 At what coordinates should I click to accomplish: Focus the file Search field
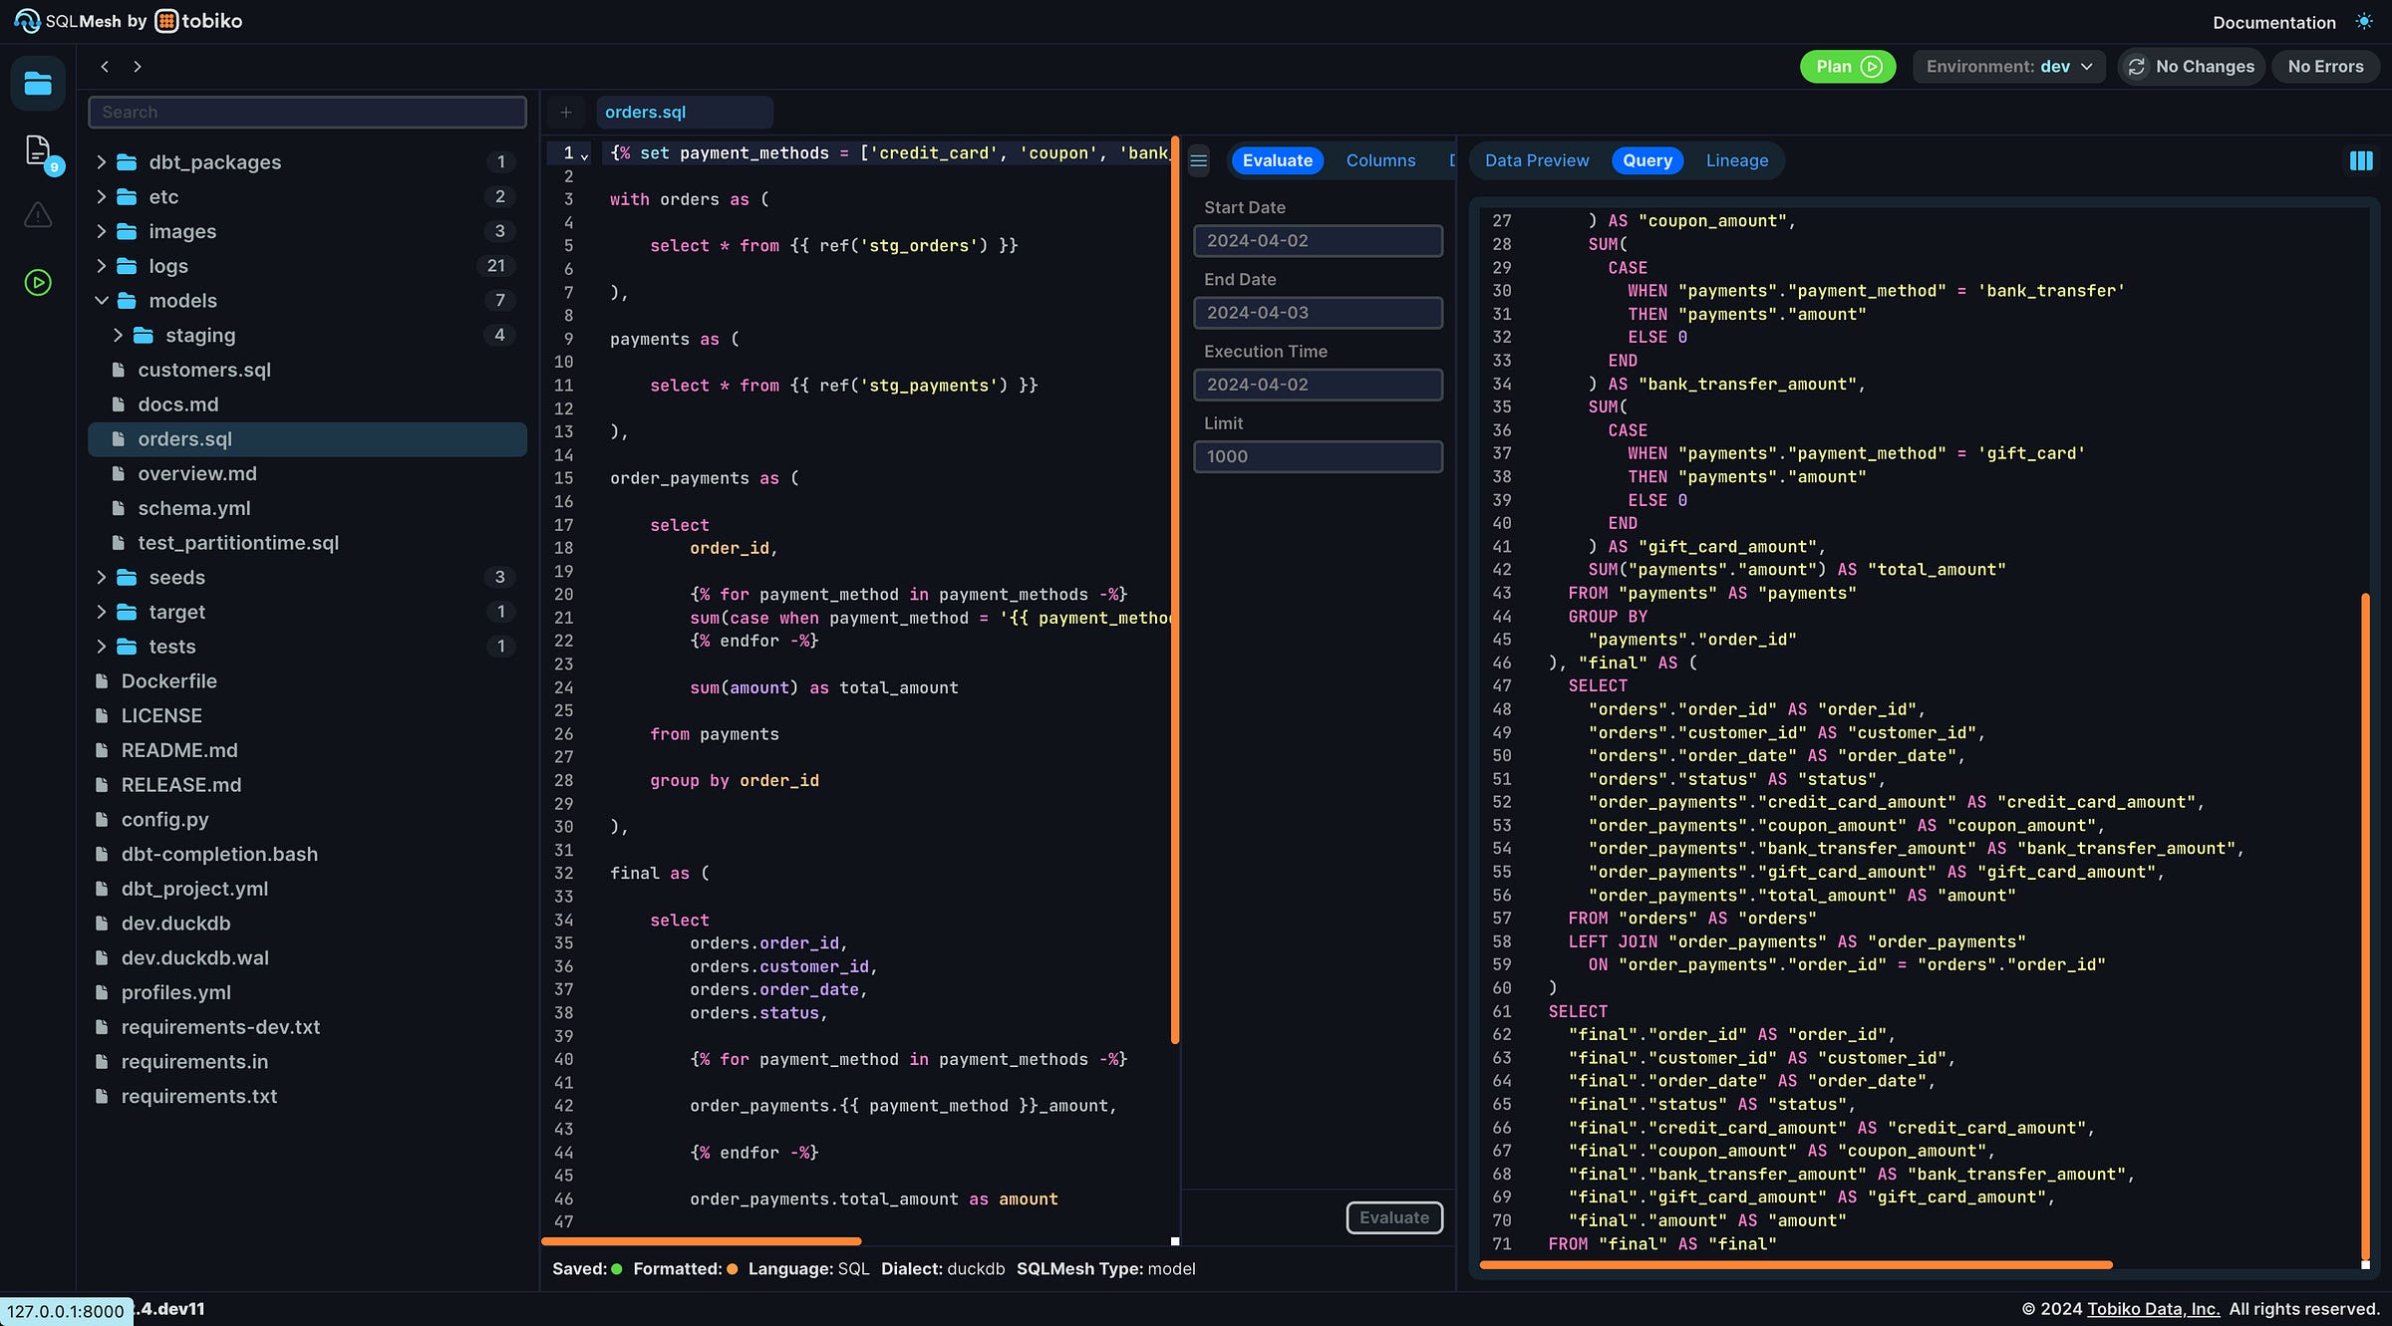(307, 113)
